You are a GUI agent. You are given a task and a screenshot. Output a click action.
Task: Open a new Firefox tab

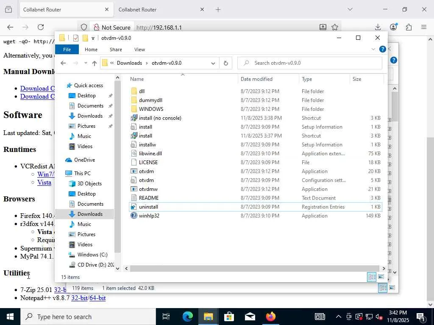[x=218, y=10]
